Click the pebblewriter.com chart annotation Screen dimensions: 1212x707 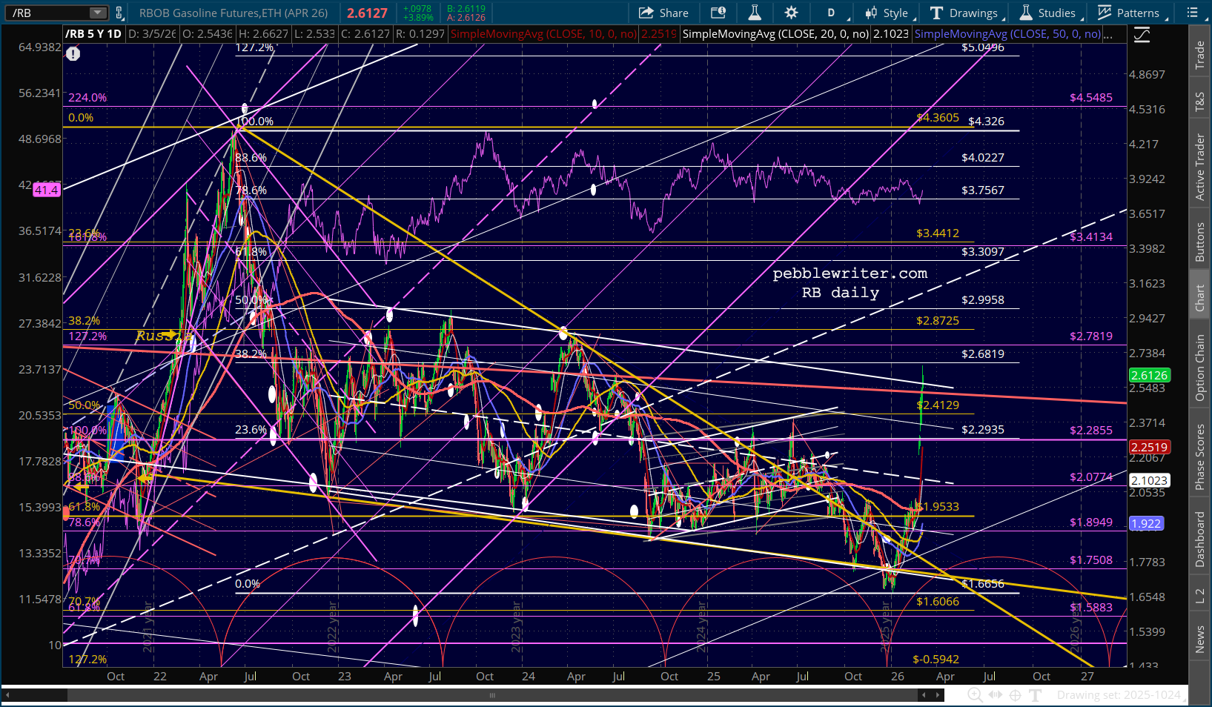[x=850, y=273]
